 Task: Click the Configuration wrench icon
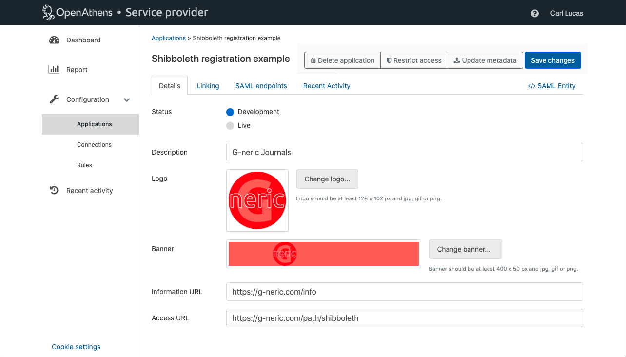point(54,99)
